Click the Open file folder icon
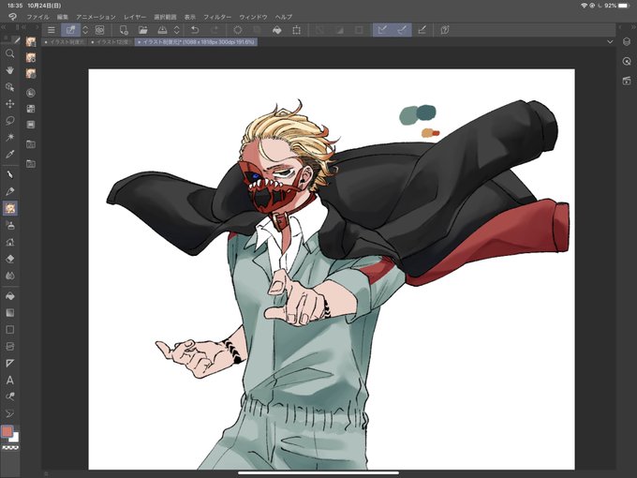Viewport: 637px width, 478px height. tap(142, 30)
